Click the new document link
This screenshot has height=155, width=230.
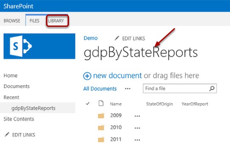(118, 76)
